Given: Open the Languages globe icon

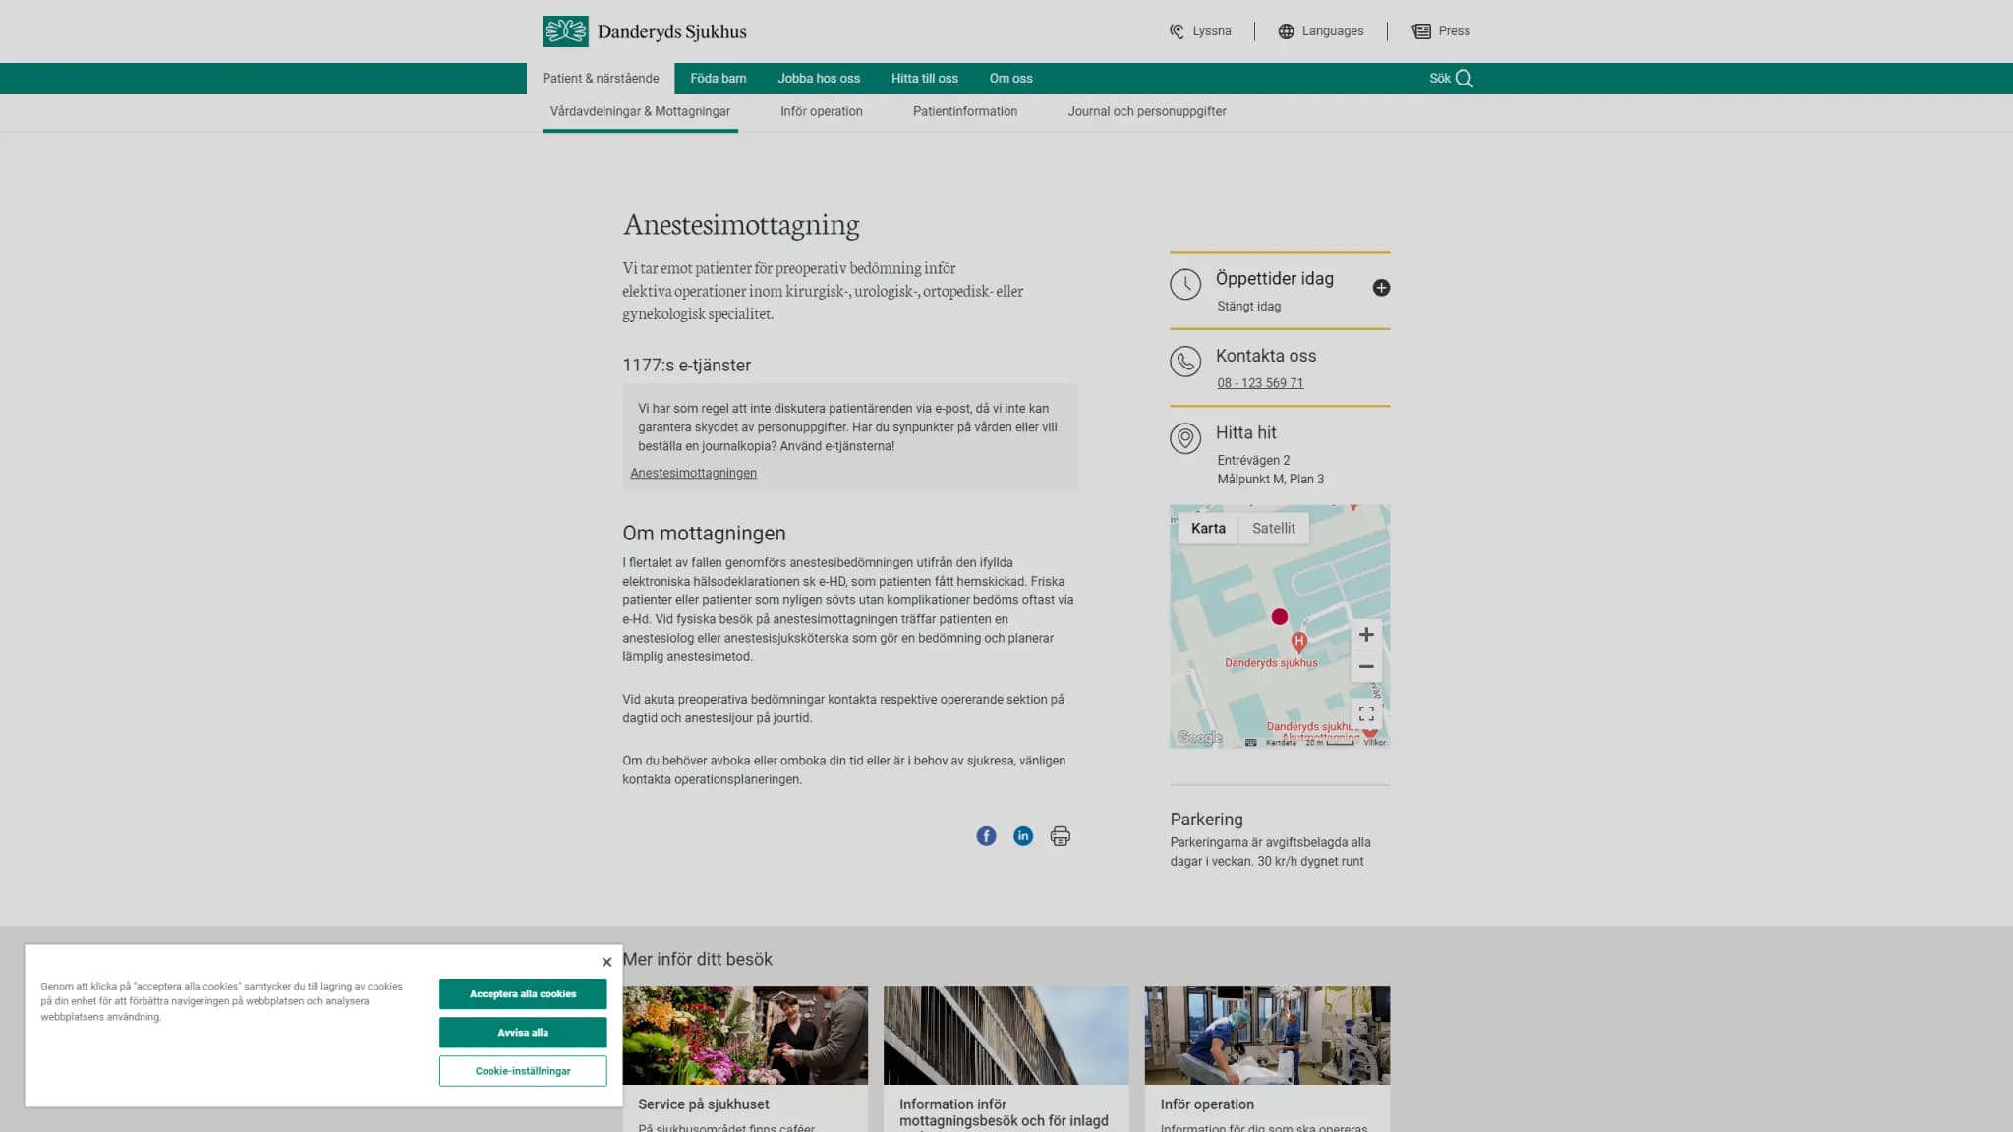Looking at the screenshot, I should [x=1286, y=31].
